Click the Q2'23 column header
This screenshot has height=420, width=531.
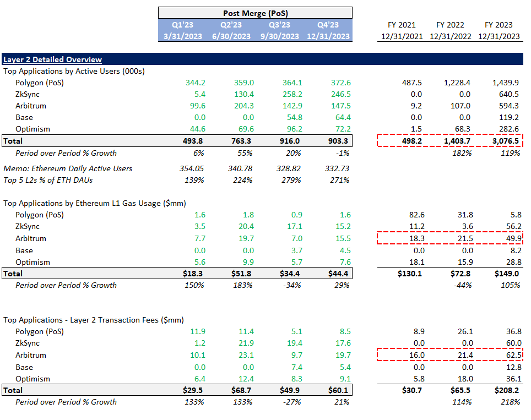click(x=231, y=25)
